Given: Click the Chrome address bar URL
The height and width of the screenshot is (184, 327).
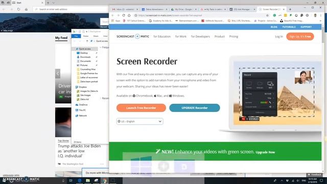Looking at the screenshot, I should 170,15.
